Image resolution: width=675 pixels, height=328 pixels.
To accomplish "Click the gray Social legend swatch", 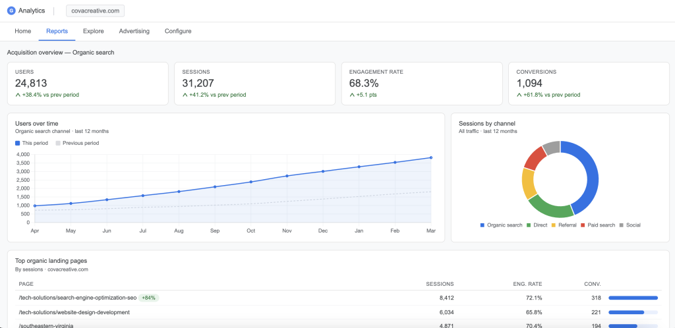I will pyautogui.click(x=622, y=225).
